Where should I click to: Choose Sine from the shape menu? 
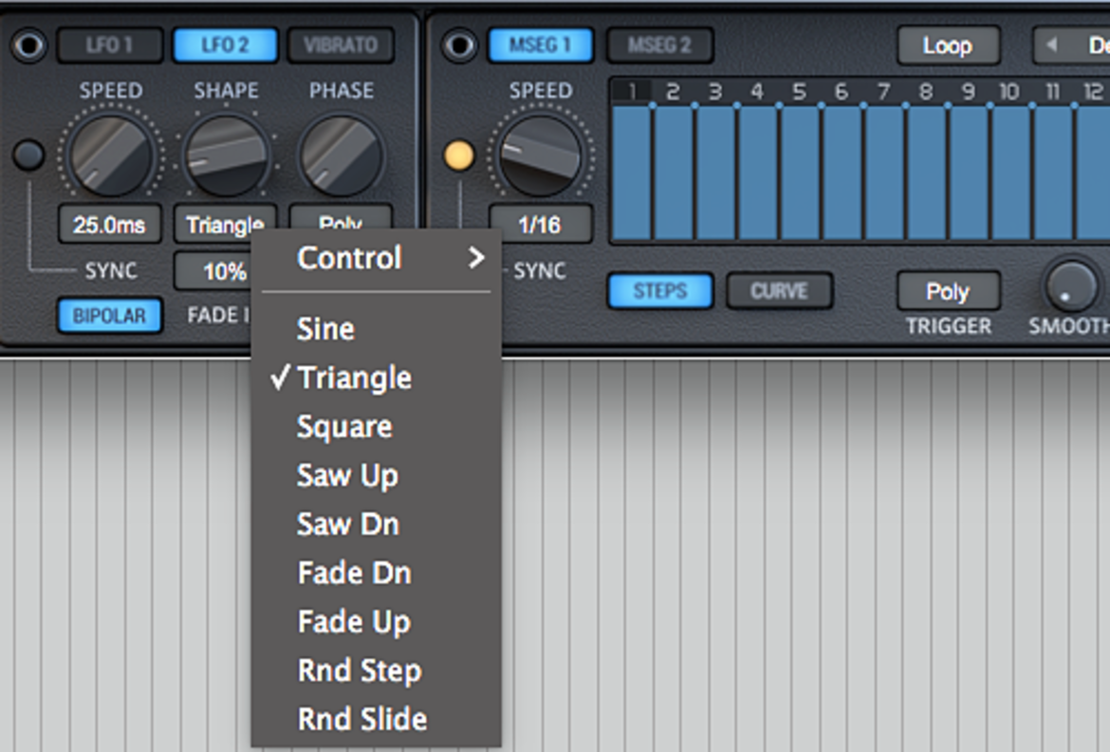(377, 329)
